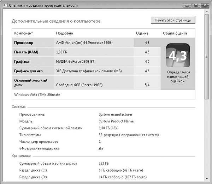Screen dimensions: 212x184
Task: Click the 'Компонент' column header
Action: 24,33
